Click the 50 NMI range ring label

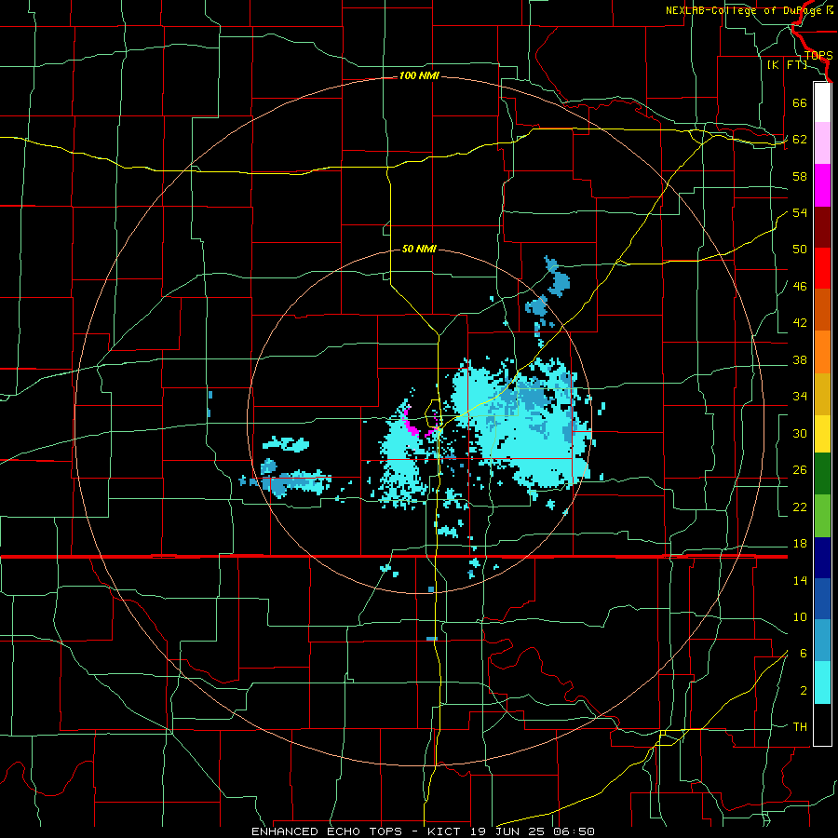point(419,249)
